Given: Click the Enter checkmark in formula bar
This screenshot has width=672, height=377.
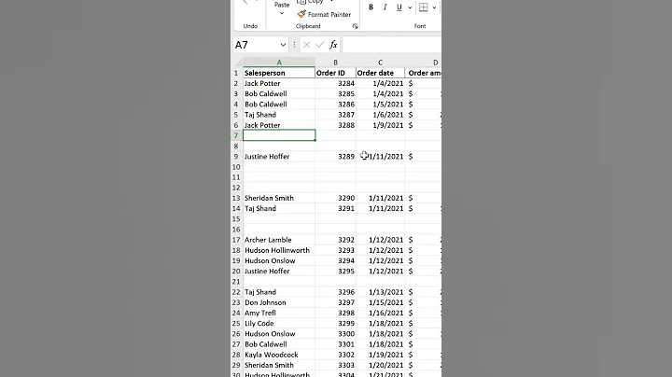Looking at the screenshot, I should pyautogui.click(x=320, y=45).
